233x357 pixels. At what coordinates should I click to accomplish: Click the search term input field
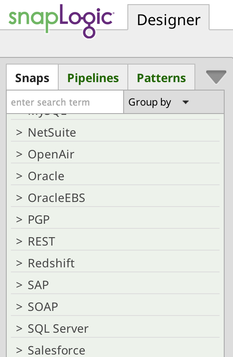(x=65, y=102)
